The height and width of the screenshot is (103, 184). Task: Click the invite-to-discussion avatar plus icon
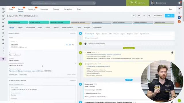pos(86,43)
